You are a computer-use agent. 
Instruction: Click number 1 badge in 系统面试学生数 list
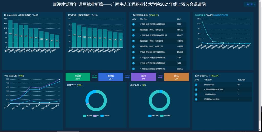click(133, 24)
